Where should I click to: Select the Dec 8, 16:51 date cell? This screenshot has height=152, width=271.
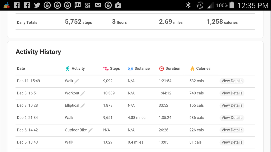[27, 93]
